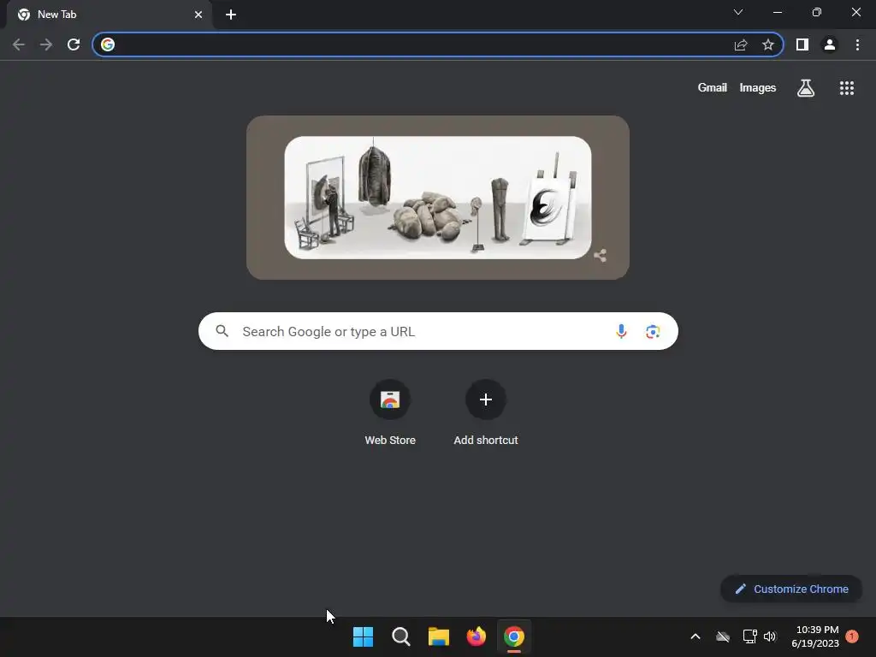Click the OneDrive cloud tray icon
This screenshot has width=876, height=657.
click(x=722, y=636)
